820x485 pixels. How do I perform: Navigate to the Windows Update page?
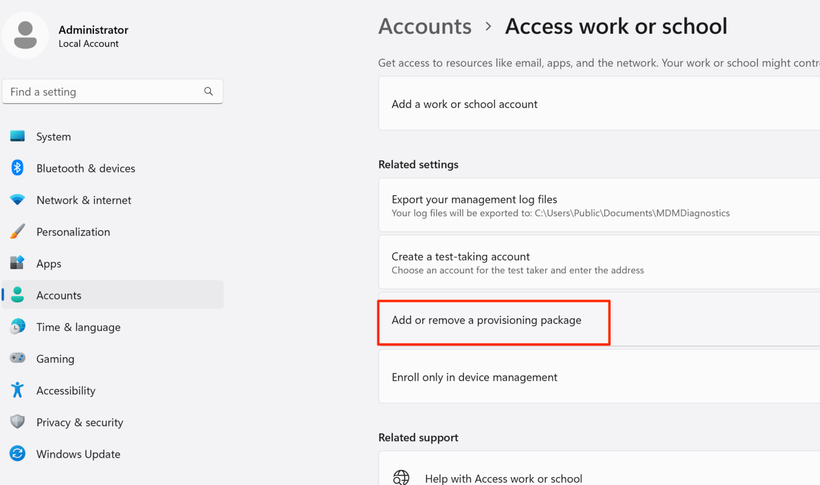(x=78, y=453)
